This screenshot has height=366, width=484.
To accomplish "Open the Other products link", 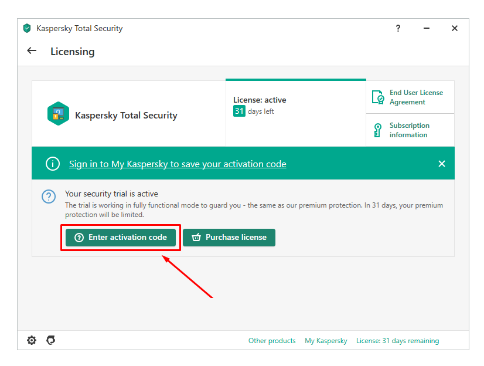I will click(272, 341).
